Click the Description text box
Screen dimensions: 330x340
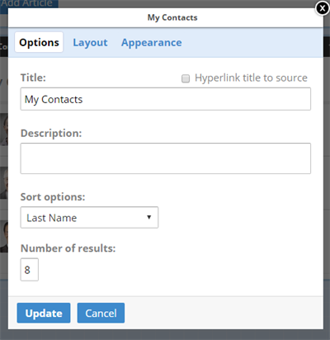[166, 158]
